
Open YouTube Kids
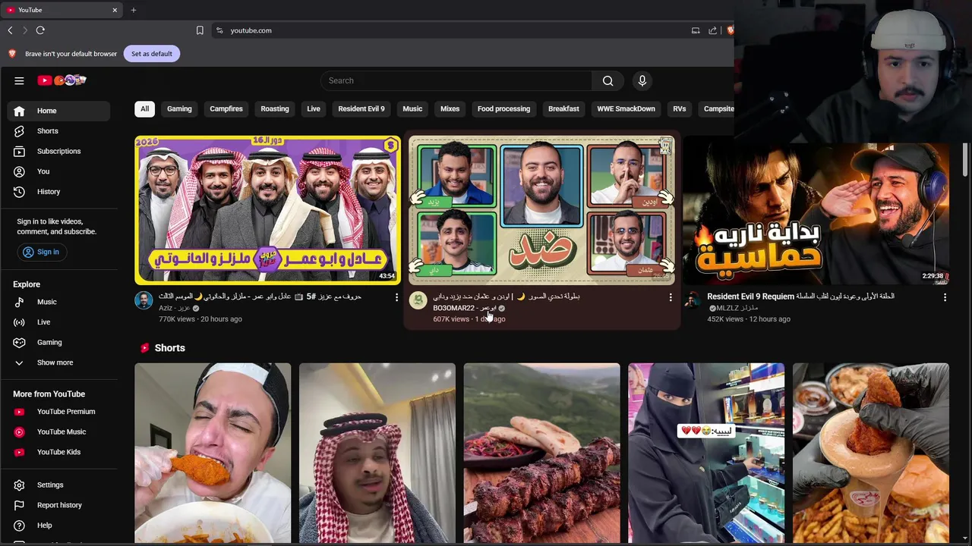[59, 452]
